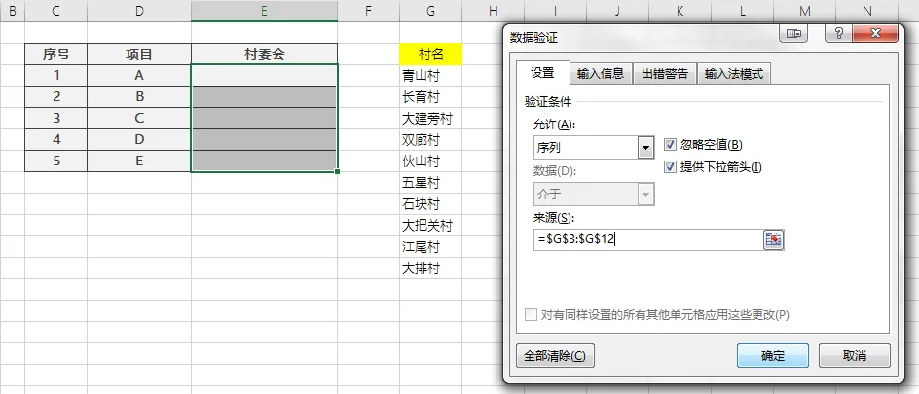Close the 数据验证 dialog
Screen dimensions: 919x394
[x=875, y=34]
